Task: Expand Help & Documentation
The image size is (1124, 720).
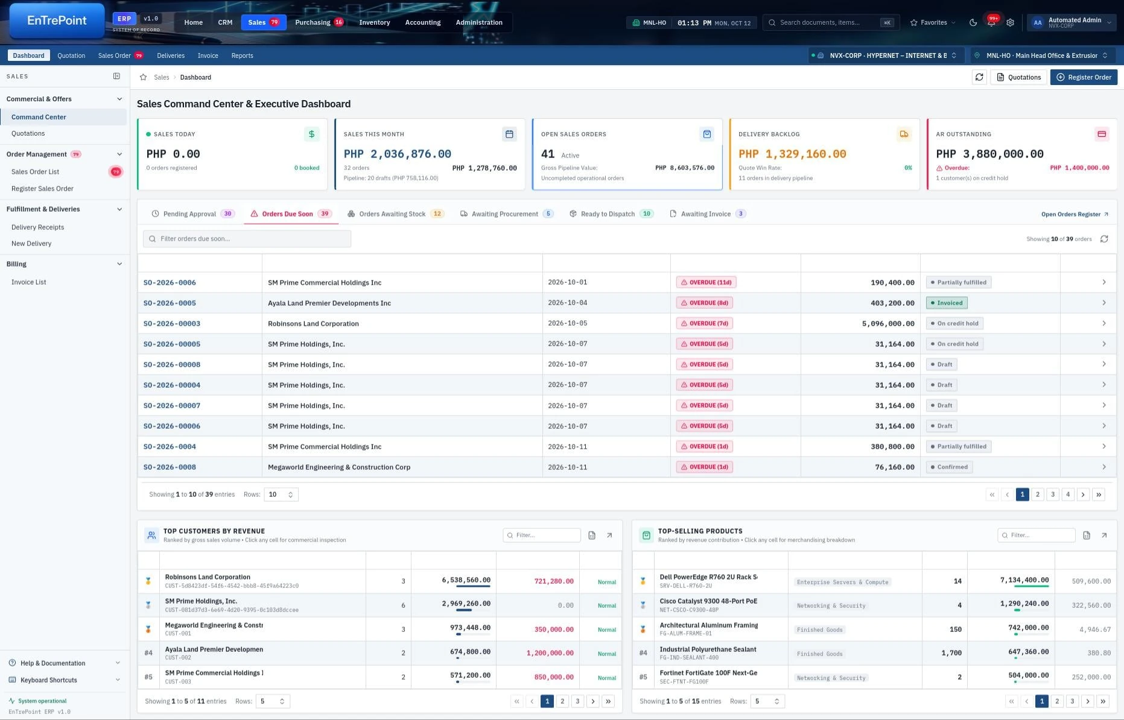Action: (65, 663)
